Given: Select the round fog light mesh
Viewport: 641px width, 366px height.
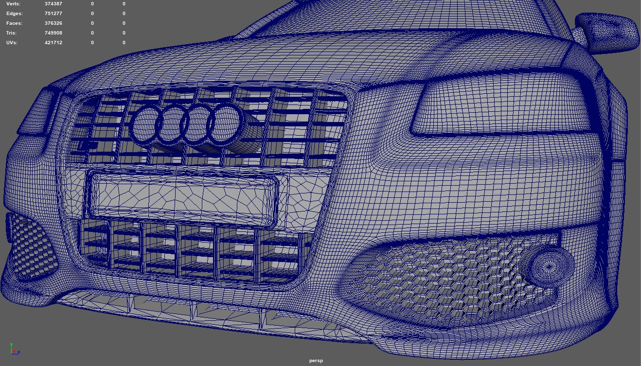Looking at the screenshot, I should point(548,267).
